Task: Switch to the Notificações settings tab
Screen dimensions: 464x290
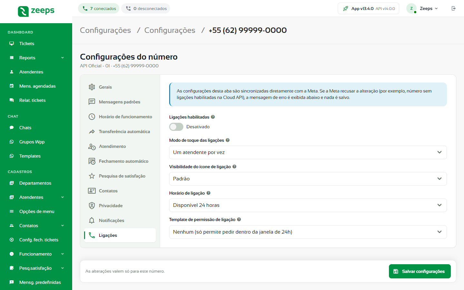Action: (120, 220)
